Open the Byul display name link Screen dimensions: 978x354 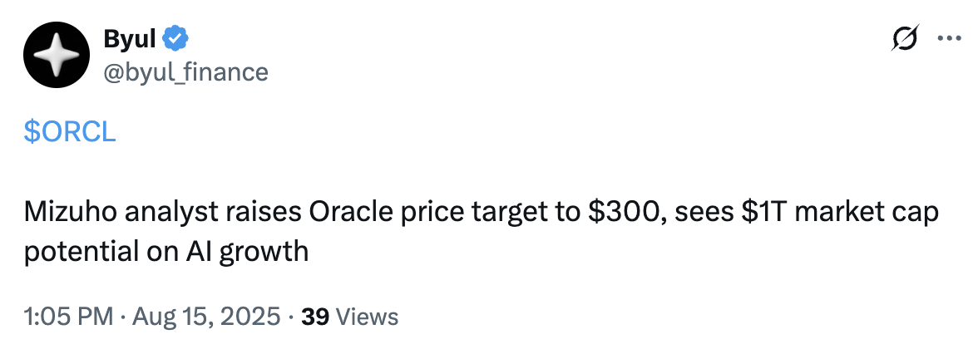128,37
